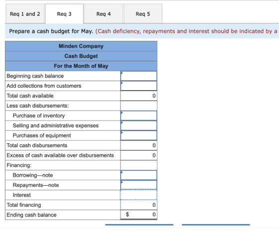279x232 pixels.
Task: Click the Beginning cash balance input cell
Action: coord(139,76)
